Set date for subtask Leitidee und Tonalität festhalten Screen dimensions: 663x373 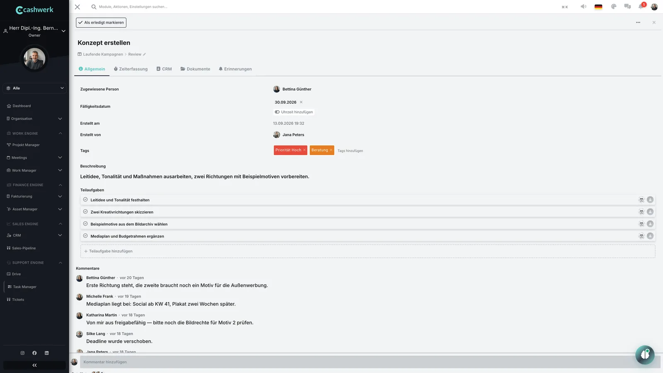click(641, 200)
